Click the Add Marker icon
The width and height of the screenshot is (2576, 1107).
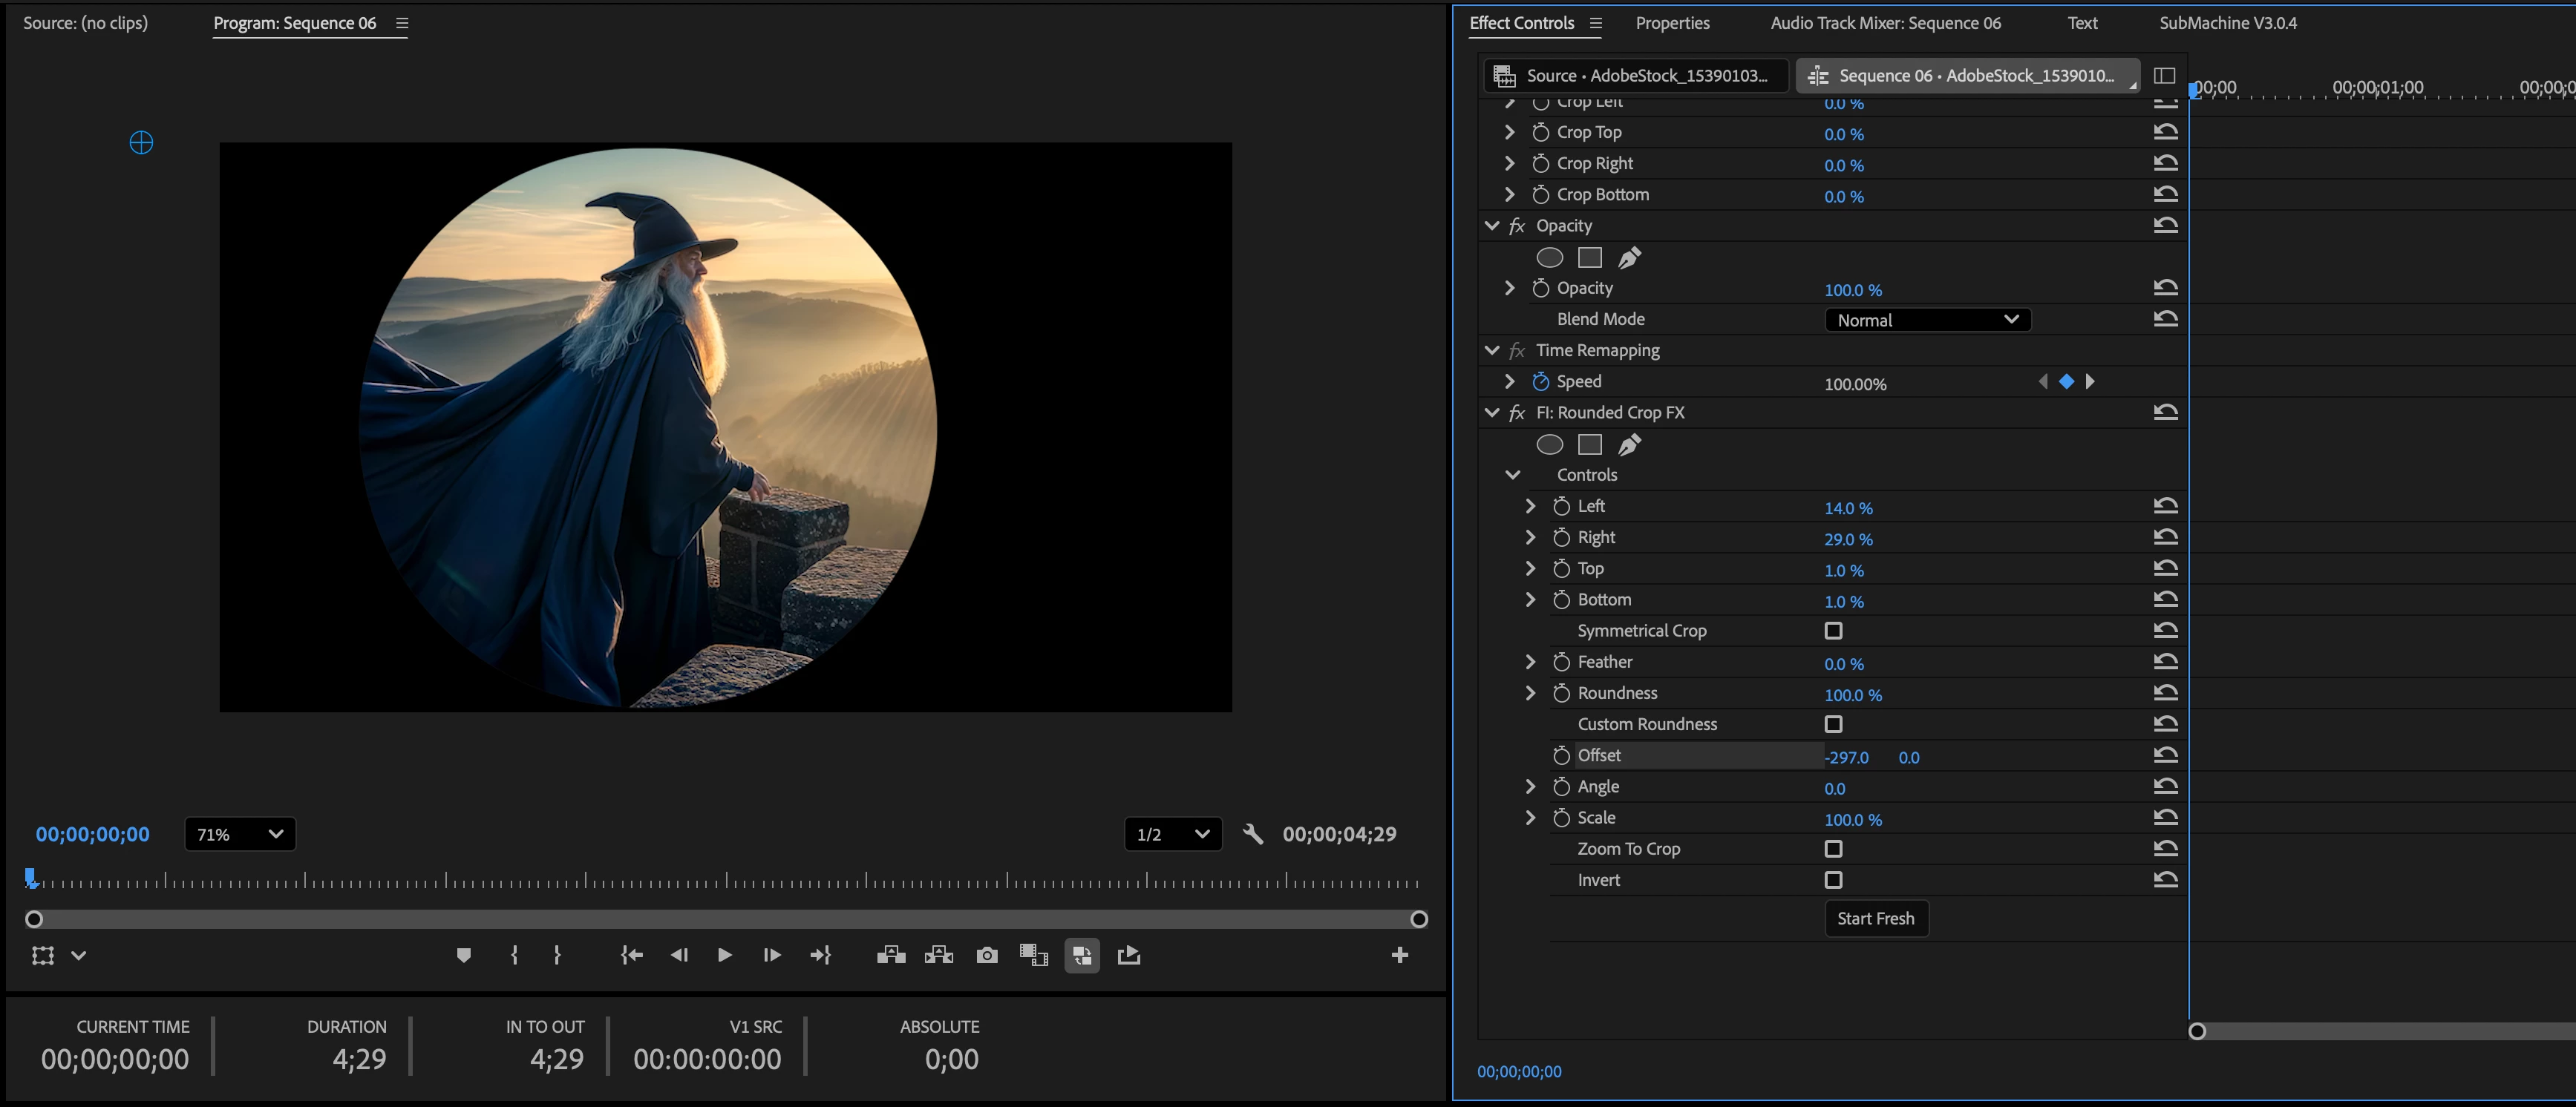click(463, 955)
